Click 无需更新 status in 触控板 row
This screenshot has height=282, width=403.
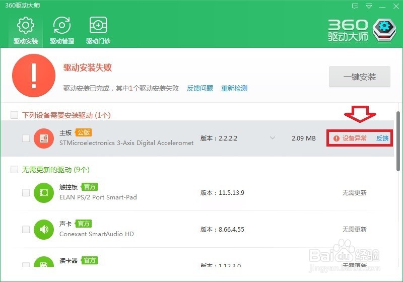coord(355,193)
